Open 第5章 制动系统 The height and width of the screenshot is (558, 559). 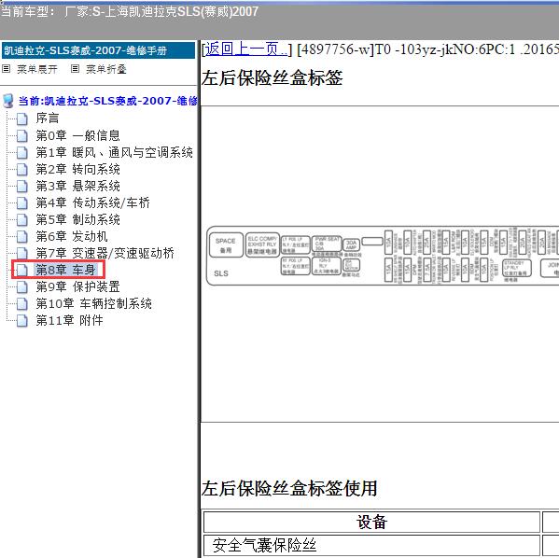point(77,219)
